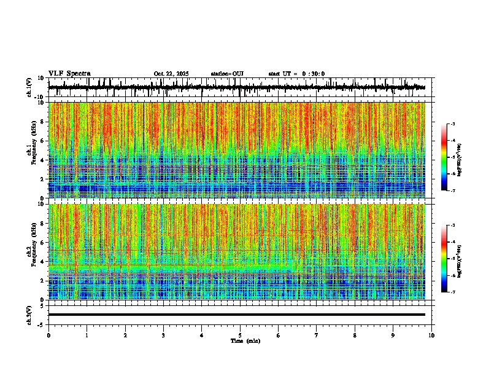The width and height of the screenshot is (486, 376).
Task: Click the "-3" label on ch.1 color bar
Action: click(x=453, y=124)
